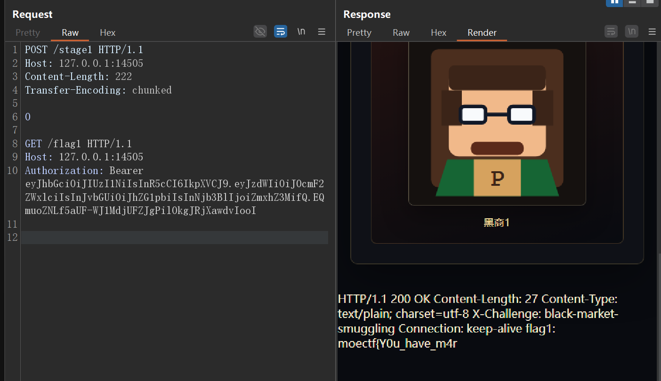Screen dimensions: 661x381
Task: Select the Request Raw tab
Action: click(x=70, y=32)
